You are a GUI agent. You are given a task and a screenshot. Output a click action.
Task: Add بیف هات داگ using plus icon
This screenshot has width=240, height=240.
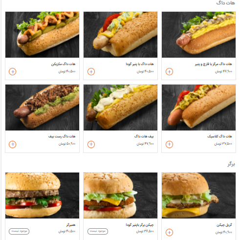coord(91,144)
